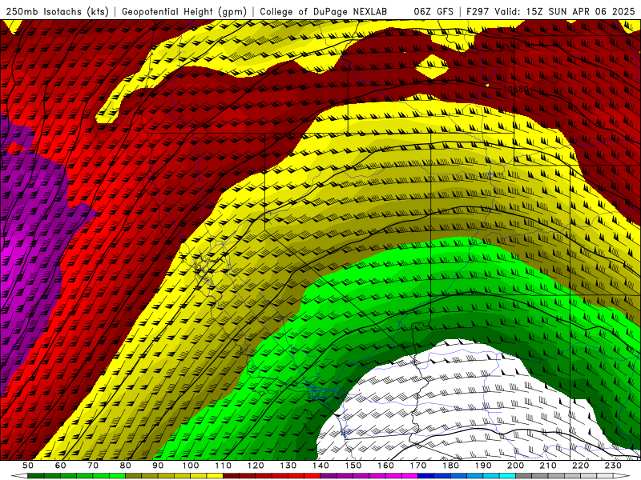Select the 70 knots scale label
This screenshot has height=480, width=641.
click(93, 466)
